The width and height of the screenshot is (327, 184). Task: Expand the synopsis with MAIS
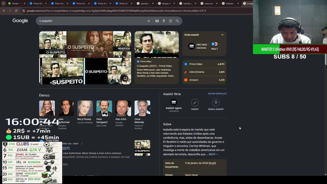coord(213,154)
